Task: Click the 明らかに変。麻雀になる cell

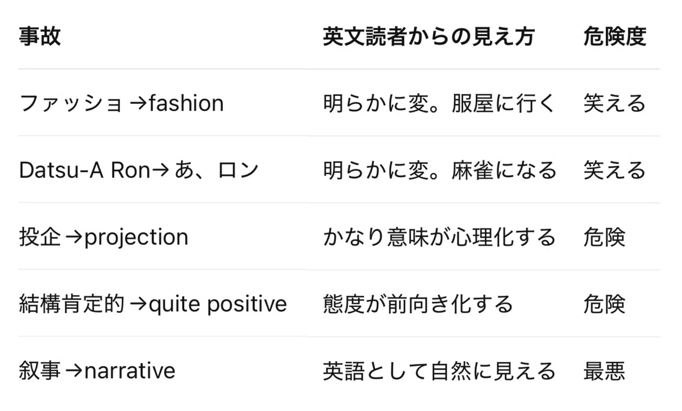Action: (439, 170)
